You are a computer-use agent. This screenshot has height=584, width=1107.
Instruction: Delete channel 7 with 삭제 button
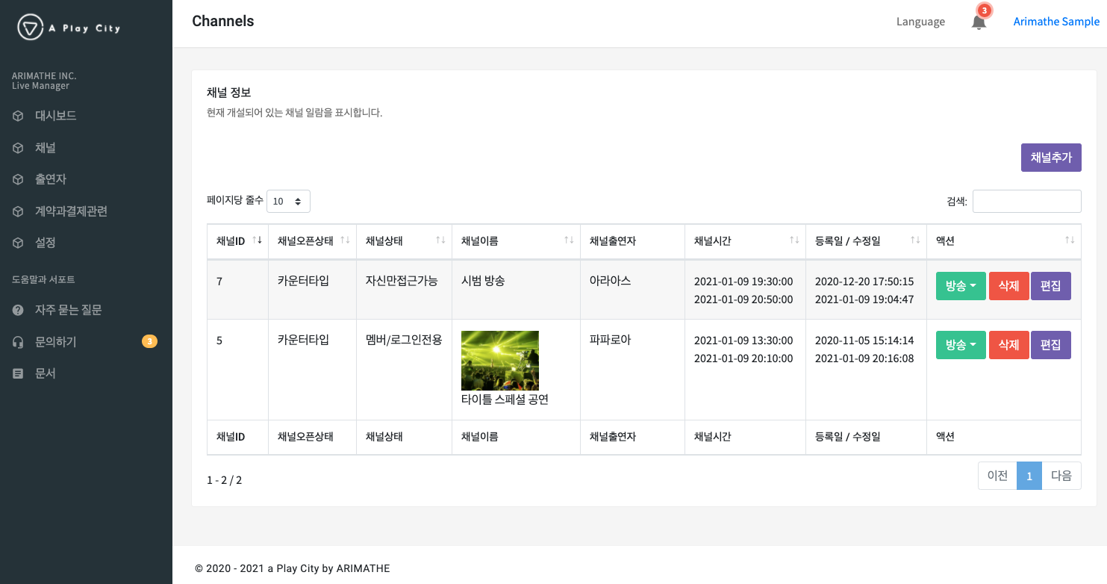coord(1008,286)
